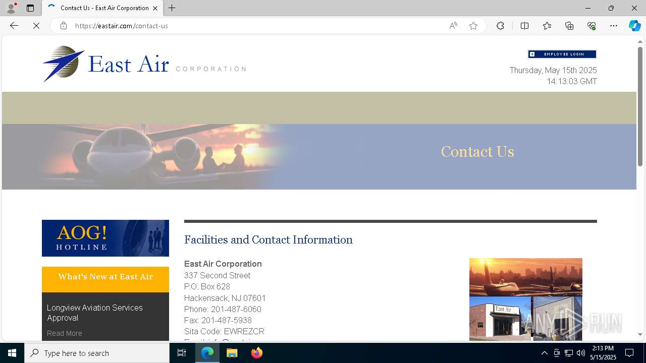Click the vertical scrollbar thumb
The image size is (646, 363).
point(640,106)
